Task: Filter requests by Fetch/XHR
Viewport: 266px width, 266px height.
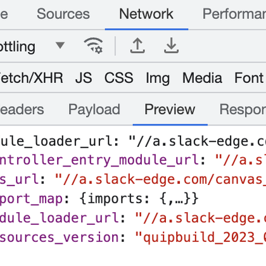Action: tap(31, 78)
